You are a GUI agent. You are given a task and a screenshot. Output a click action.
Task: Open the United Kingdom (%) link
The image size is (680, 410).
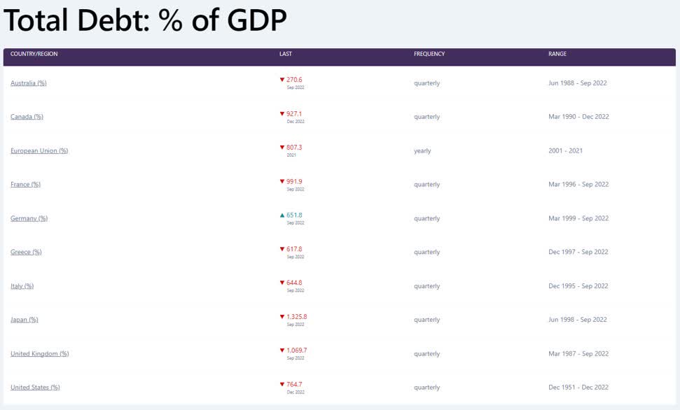pos(39,353)
